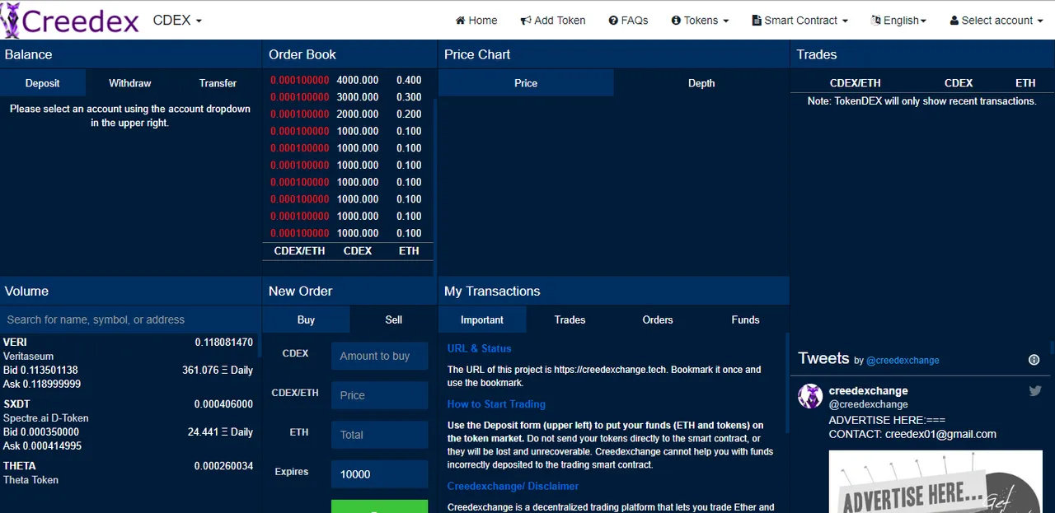Go to the Home page
The width and height of the screenshot is (1055, 513).
click(x=476, y=21)
